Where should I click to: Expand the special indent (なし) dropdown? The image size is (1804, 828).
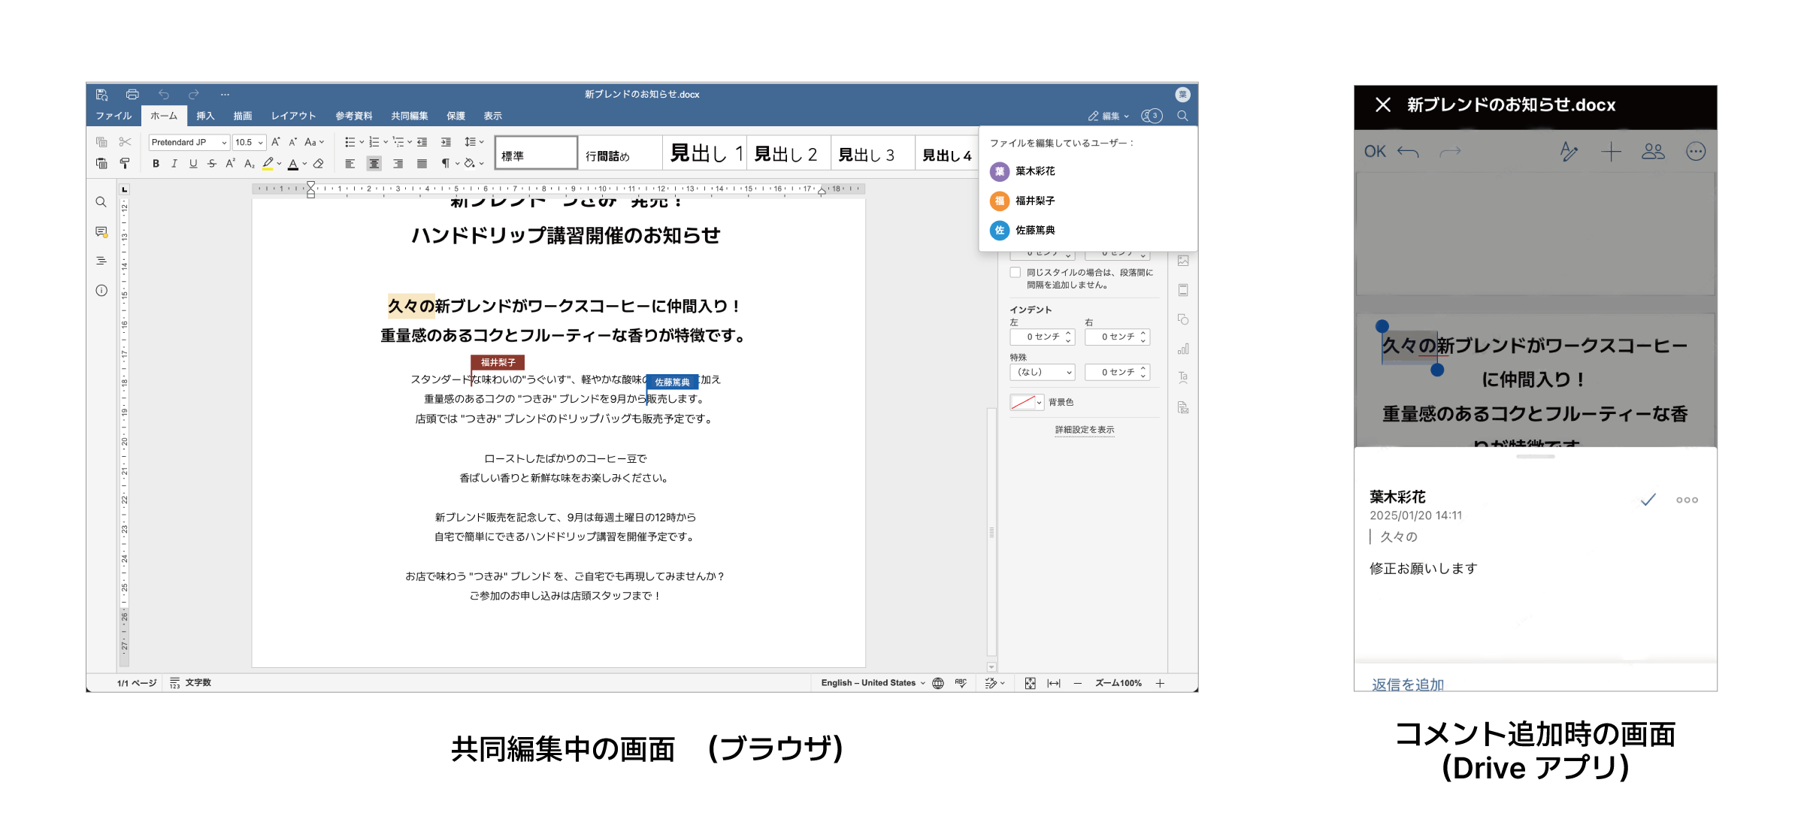tap(1043, 373)
